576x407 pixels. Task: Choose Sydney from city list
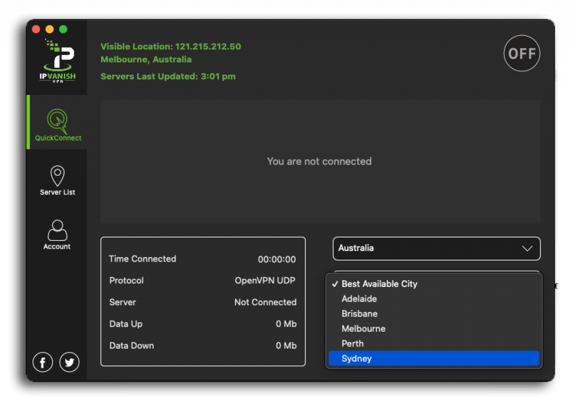pos(434,359)
